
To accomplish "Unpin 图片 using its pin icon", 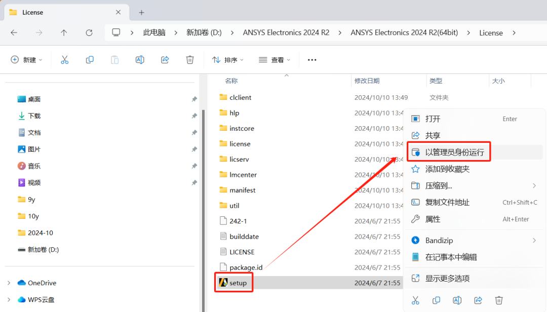I will pos(194,149).
